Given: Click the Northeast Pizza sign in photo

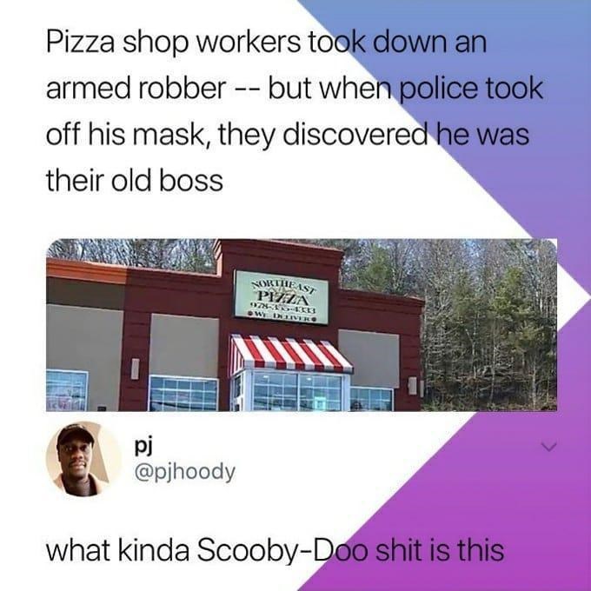Looking at the screenshot, I should coord(282,297).
